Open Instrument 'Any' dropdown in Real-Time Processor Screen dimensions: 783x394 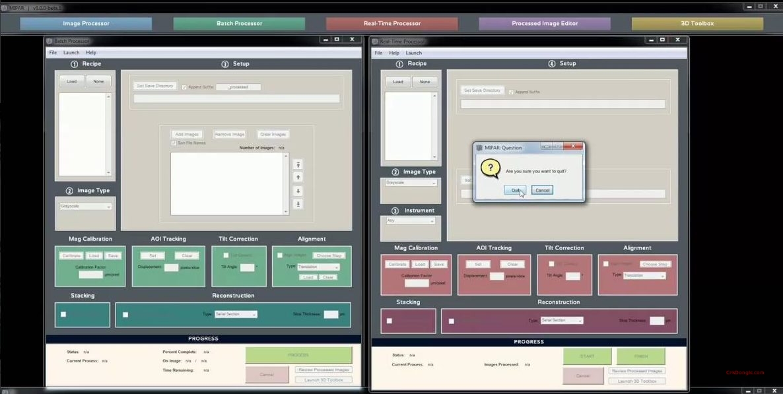pos(411,220)
